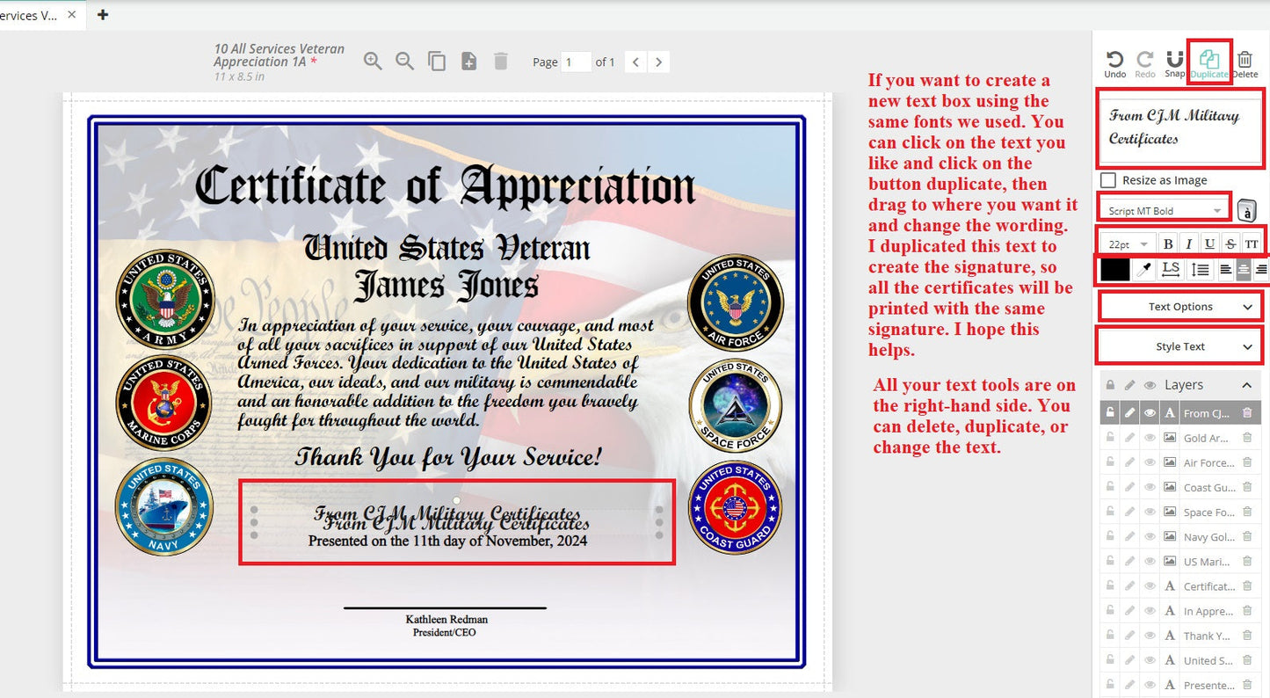The image size is (1270, 698).
Task: Go to the next page
Action: 658,62
